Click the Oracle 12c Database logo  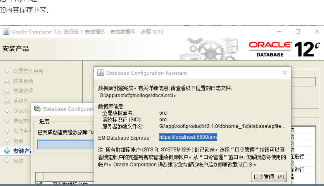(284, 49)
